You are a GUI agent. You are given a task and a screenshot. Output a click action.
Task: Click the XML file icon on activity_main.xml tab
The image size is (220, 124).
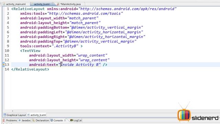click(x=4, y=4)
